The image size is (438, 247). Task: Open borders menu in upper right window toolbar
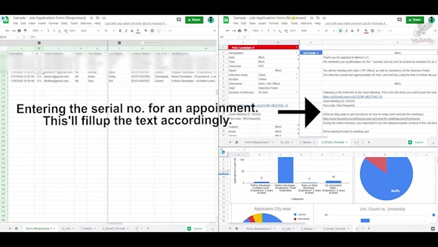tap(372, 30)
